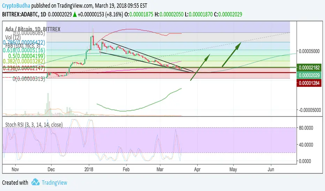Click the 40.0000 Stoch RSI axis value
This screenshot has height=191, width=325.
click(x=306, y=145)
